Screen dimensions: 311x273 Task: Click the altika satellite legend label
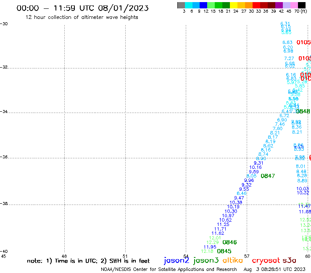pyautogui.click(x=232, y=260)
